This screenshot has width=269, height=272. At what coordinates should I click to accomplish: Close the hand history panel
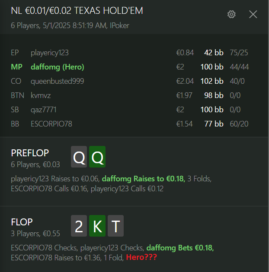pos(253,14)
